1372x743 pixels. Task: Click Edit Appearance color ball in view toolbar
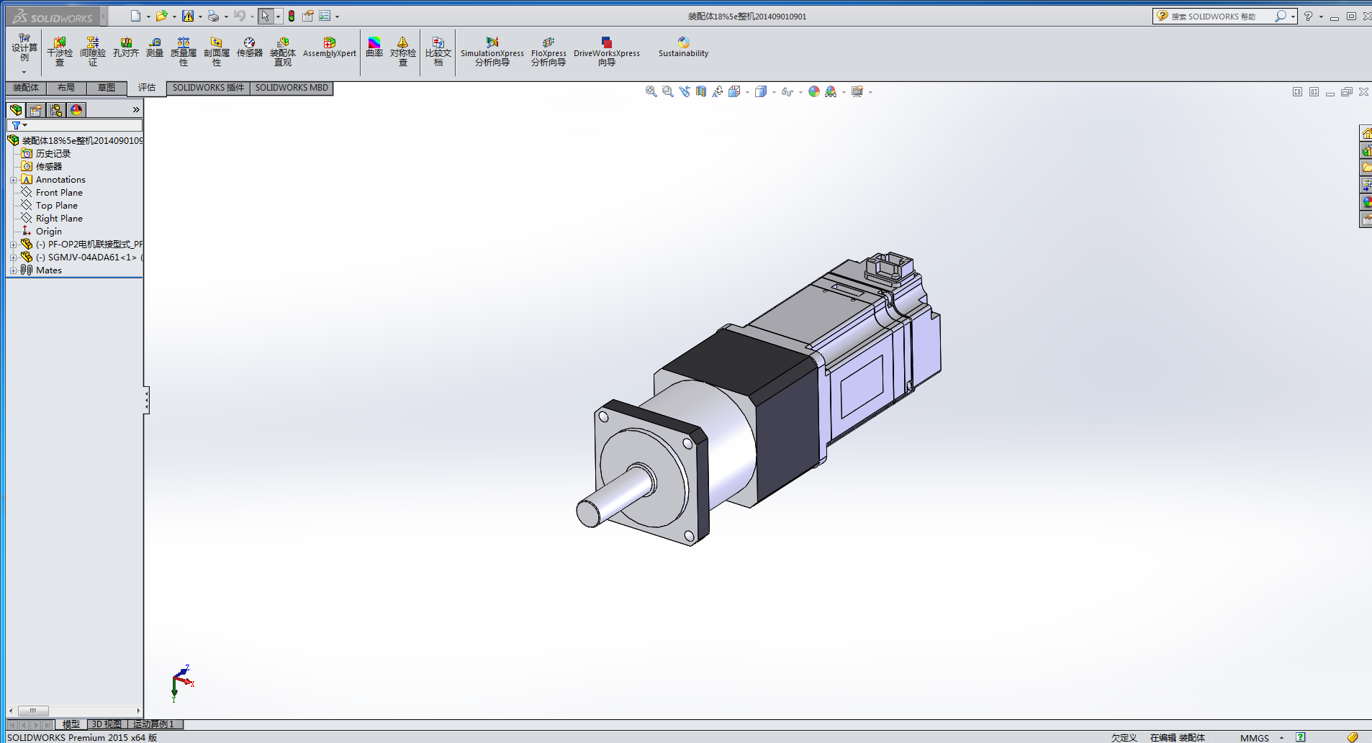point(813,91)
